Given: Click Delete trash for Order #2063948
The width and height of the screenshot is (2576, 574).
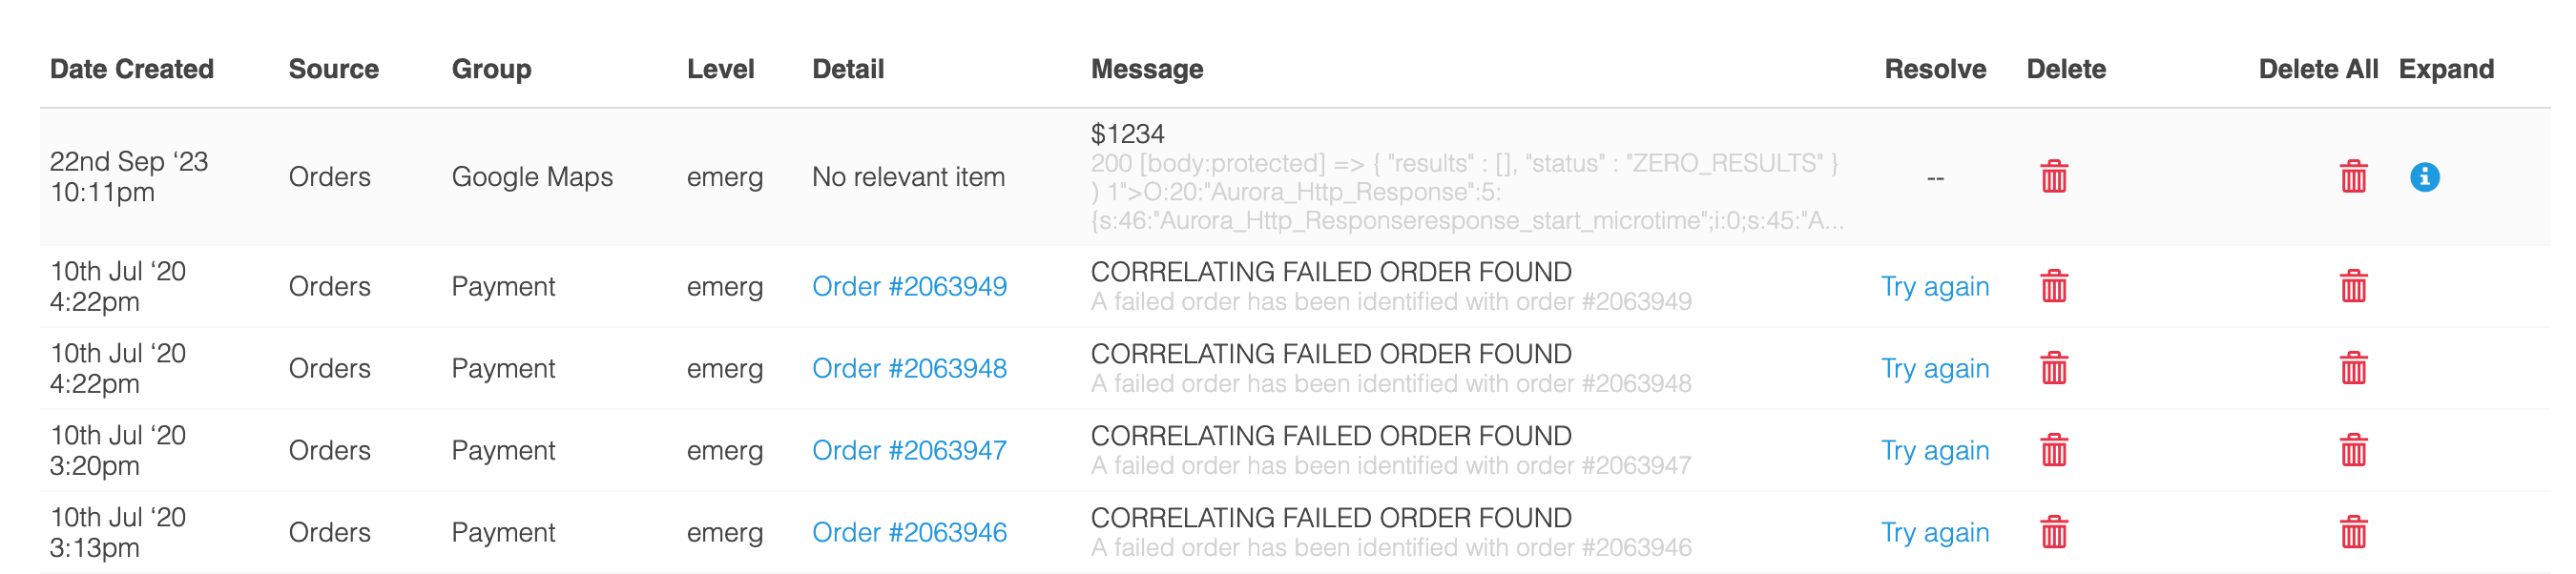Looking at the screenshot, I should (2054, 368).
